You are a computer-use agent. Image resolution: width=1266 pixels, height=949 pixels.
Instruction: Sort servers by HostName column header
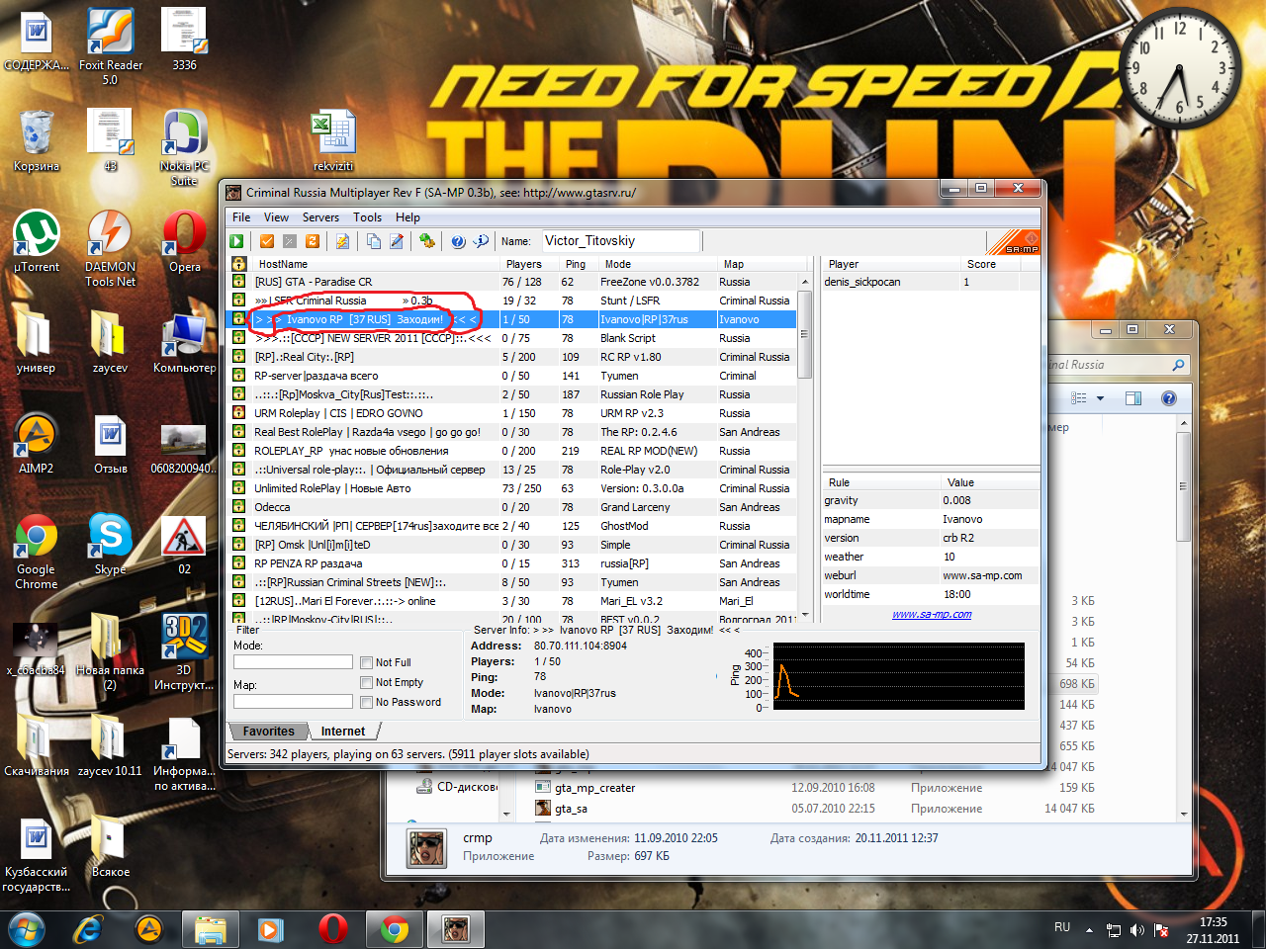coord(374,264)
